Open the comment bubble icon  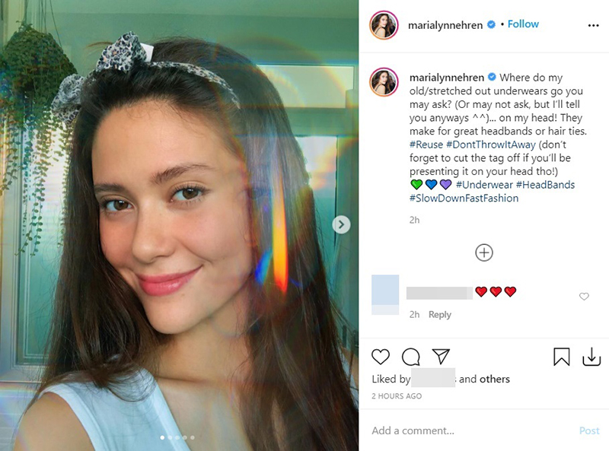[410, 357]
